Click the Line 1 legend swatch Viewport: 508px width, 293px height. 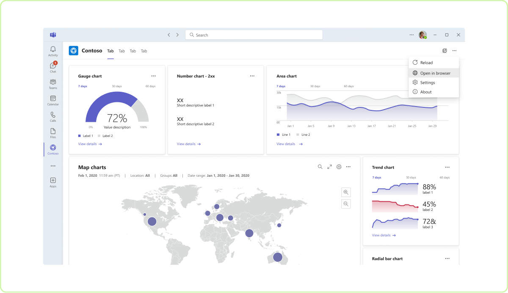[278, 134]
